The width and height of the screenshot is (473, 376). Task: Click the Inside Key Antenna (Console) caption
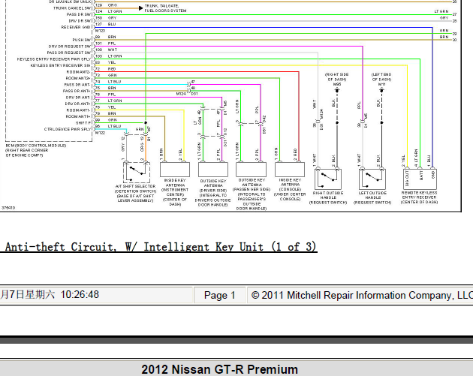(290, 189)
